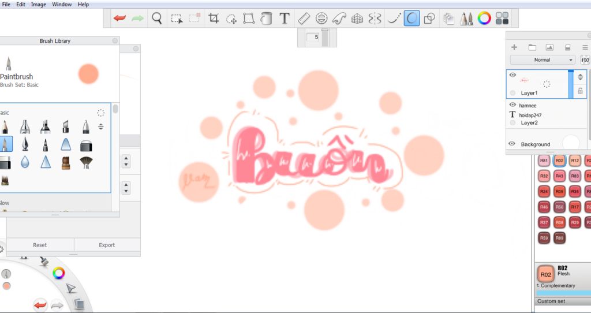Pick the R81 Copic color swatch
The height and width of the screenshot is (313, 591).
point(544,161)
